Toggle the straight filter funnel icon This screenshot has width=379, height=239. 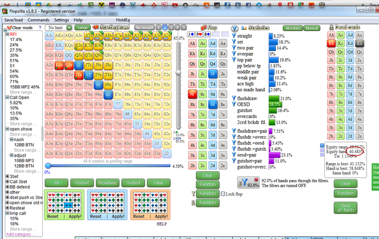pos(234,36)
